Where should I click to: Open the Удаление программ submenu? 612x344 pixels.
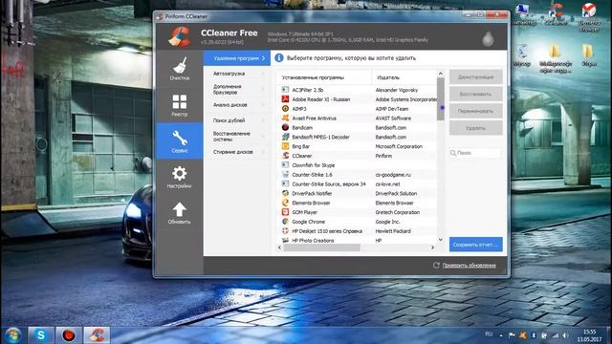coord(237,58)
